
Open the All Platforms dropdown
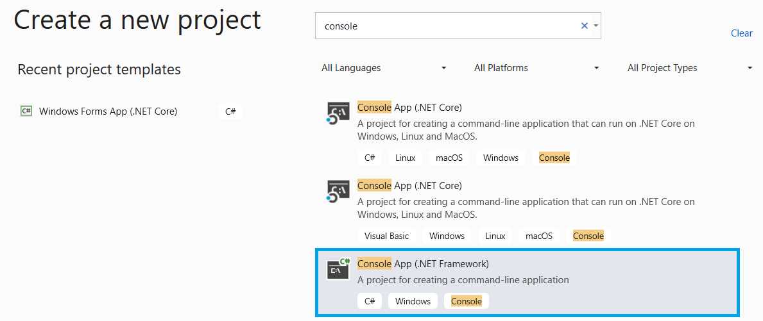tap(536, 68)
